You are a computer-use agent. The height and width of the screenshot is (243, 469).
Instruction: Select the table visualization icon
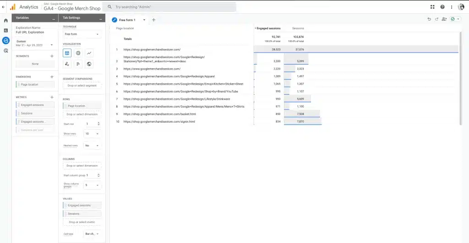[x=67, y=53]
